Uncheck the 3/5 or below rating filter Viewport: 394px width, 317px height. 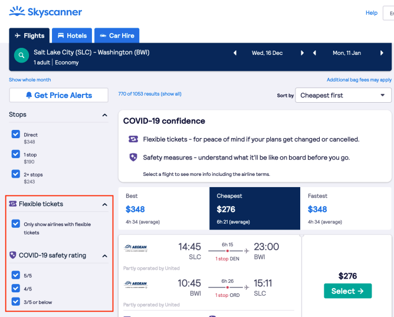tap(15, 302)
